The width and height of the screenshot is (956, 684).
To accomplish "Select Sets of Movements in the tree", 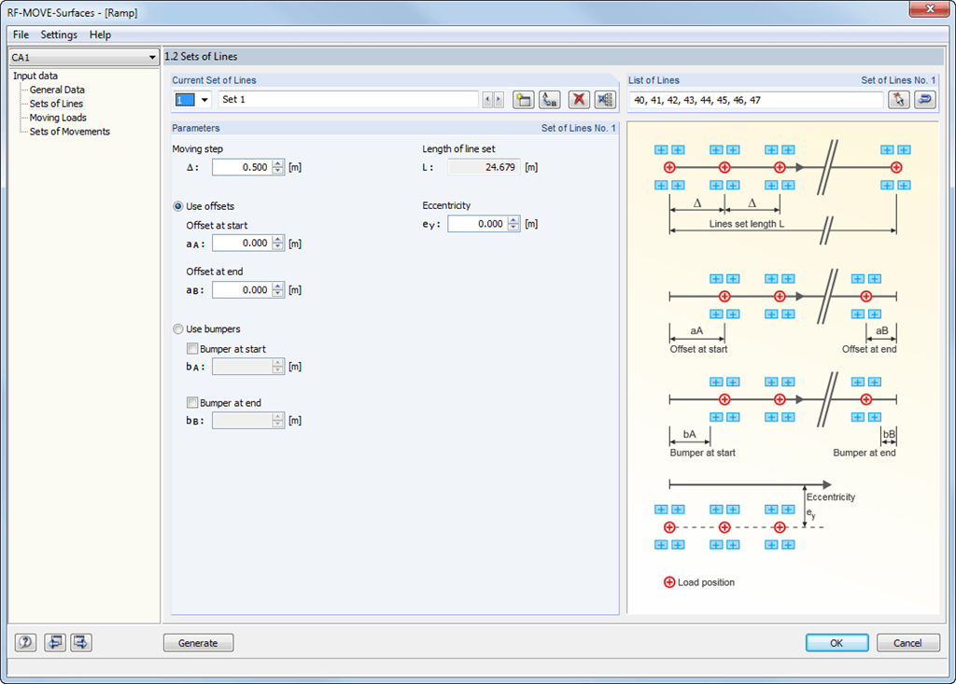I will [x=69, y=132].
